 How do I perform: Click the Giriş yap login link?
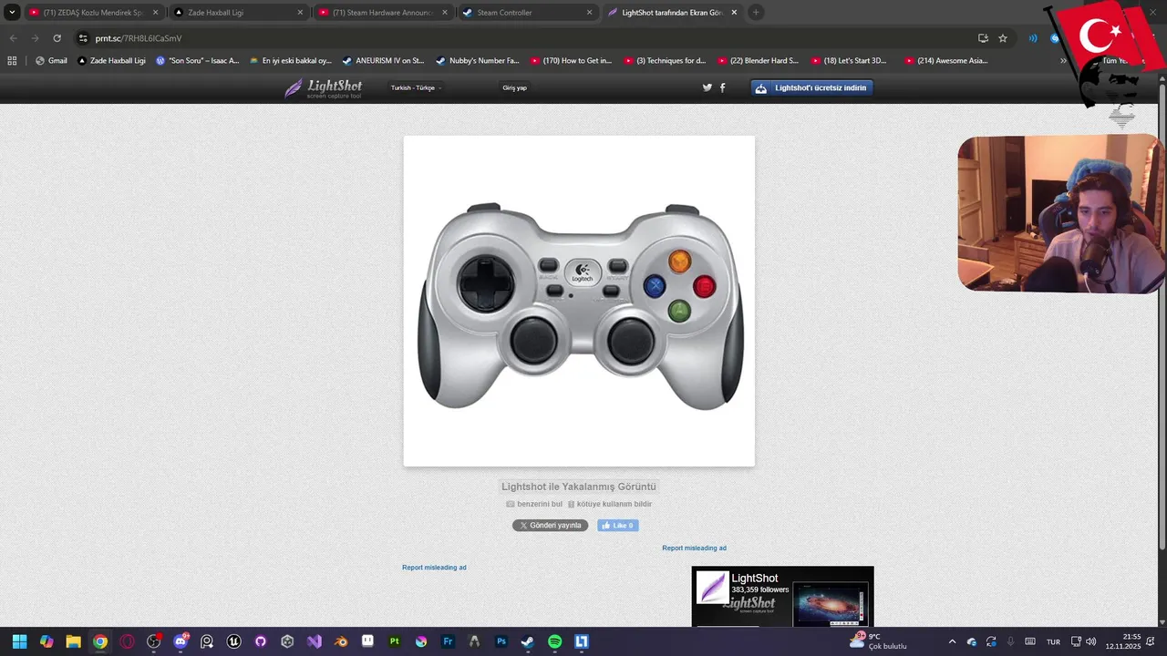point(514,87)
